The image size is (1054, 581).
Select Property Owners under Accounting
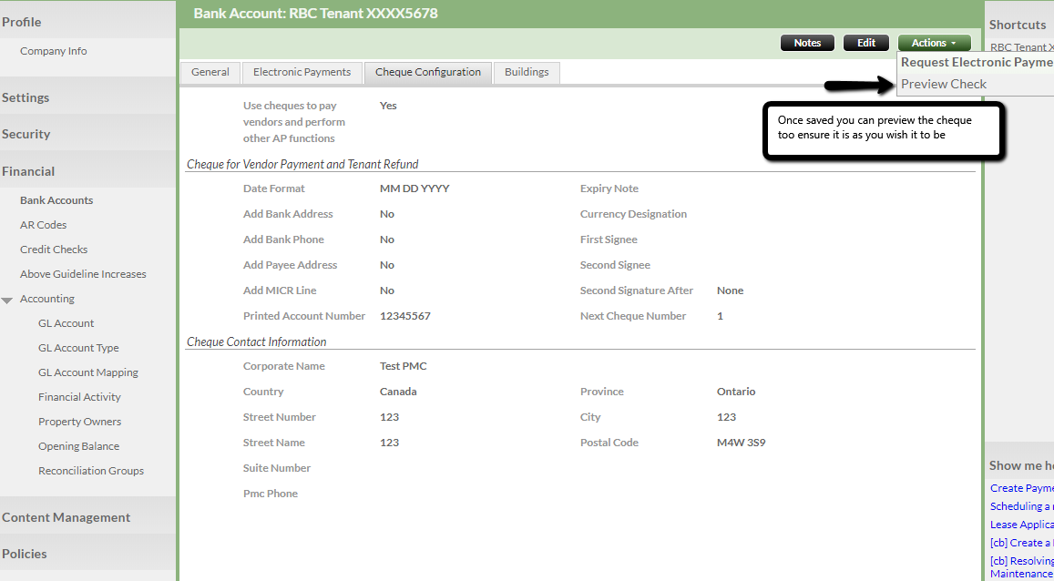tap(79, 422)
